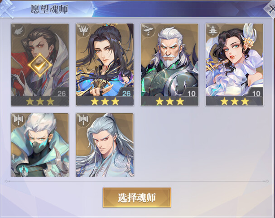This screenshot has height=218, width=275.
Task: Close the 愿望魂师 dialog
Action: (x=270, y=9)
